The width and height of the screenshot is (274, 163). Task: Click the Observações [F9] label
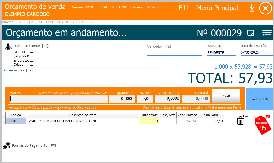click(18, 70)
